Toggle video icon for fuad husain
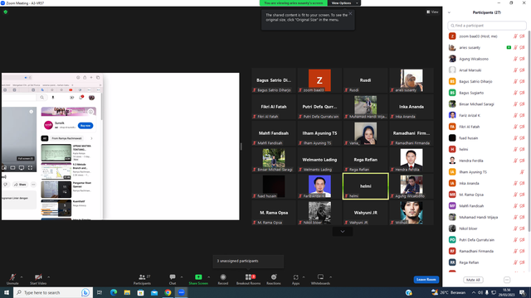 click(522, 138)
